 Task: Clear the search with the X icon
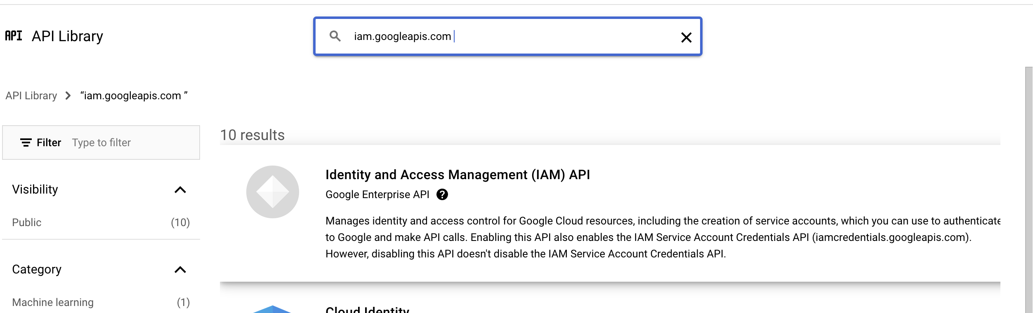686,37
